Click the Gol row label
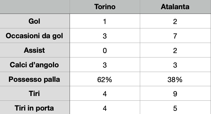This screenshot has height=114, width=211. tap(35, 21)
